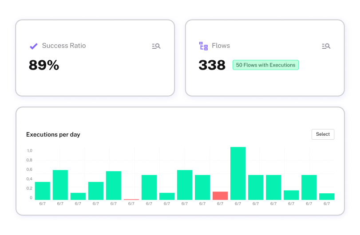Image resolution: width=360 pixels, height=235 pixels.
Task: Select the last green bar of the chart
Action: 327,196
